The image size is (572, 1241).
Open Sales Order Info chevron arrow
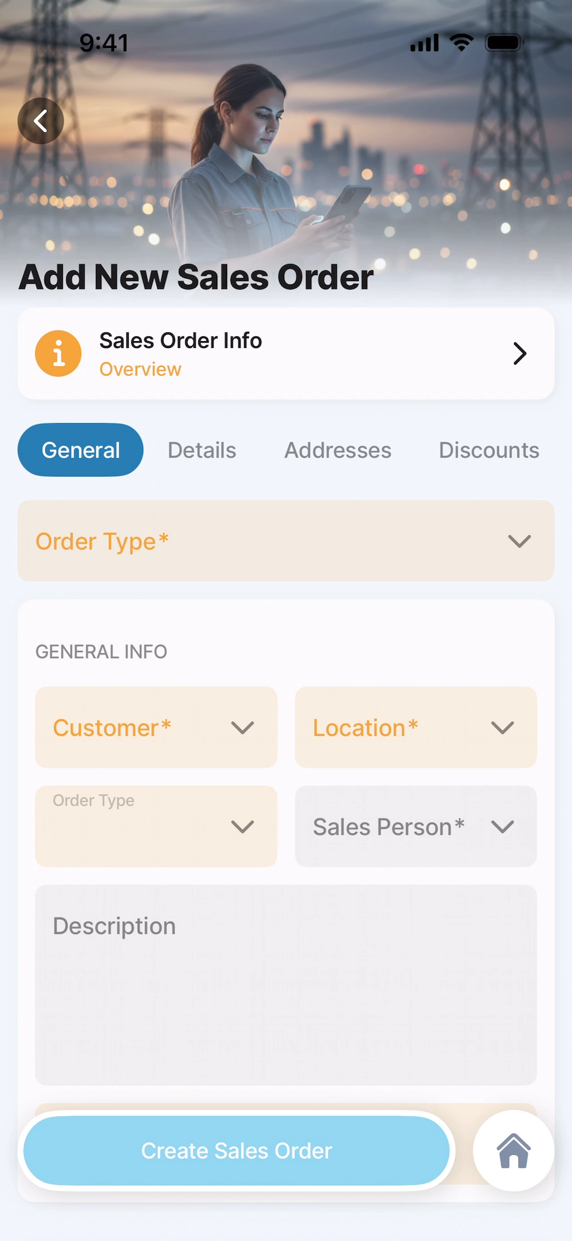click(x=519, y=354)
